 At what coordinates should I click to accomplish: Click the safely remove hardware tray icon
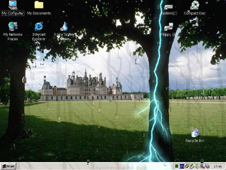click(x=192, y=166)
